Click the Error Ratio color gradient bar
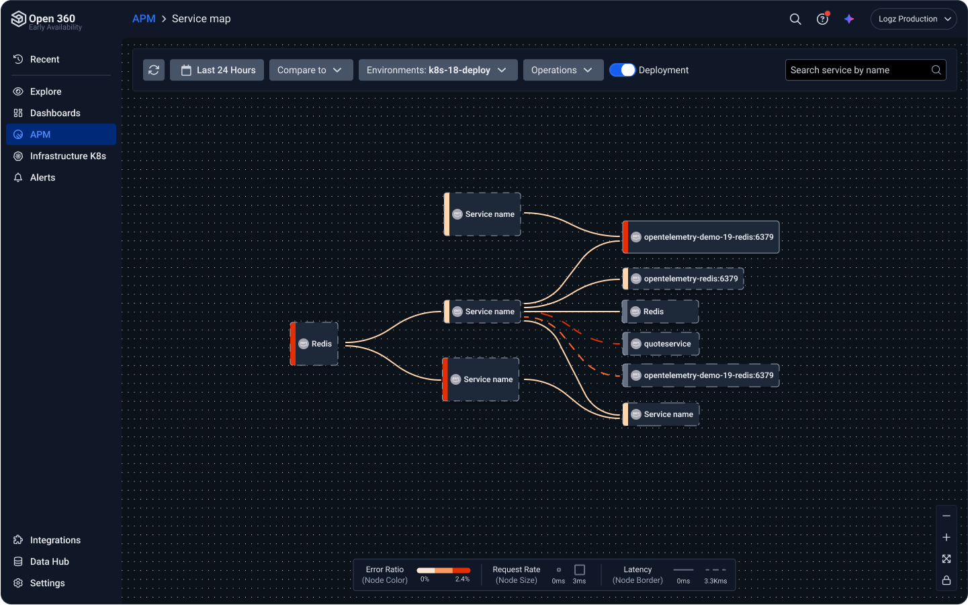 pos(443,570)
